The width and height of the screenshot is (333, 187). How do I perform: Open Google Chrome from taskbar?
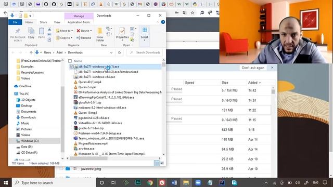[150, 182]
